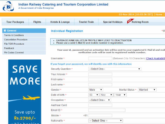Image resolution: width=165 pixels, height=124 pixels.
Task: Open the Marital Status dropdown
Action: 147,90
